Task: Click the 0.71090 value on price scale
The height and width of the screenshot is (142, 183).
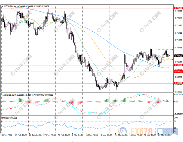Action: pos(177,40)
